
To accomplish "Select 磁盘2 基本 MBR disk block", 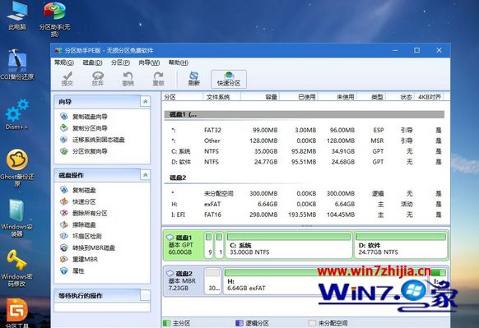I will click(184, 280).
